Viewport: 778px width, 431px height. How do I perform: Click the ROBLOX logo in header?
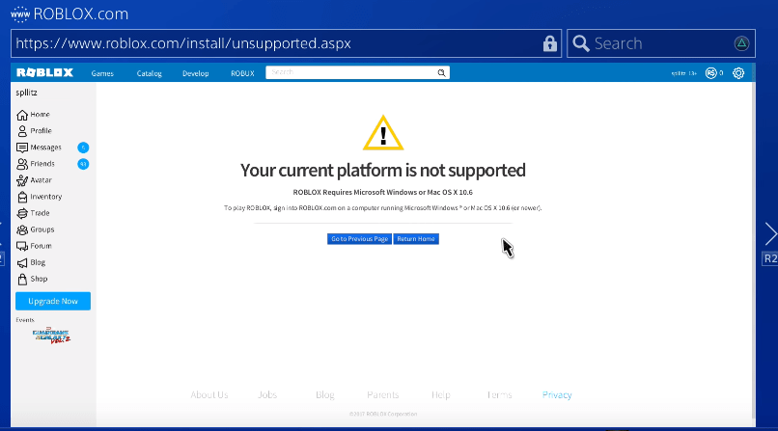click(44, 73)
